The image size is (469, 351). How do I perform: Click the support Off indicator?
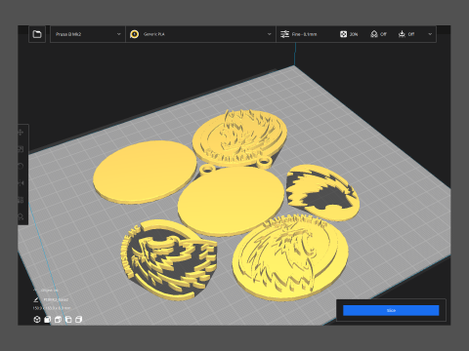378,34
